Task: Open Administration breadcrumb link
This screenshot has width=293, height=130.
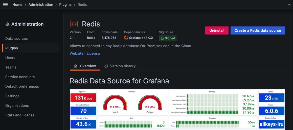Action: (x=41, y=5)
